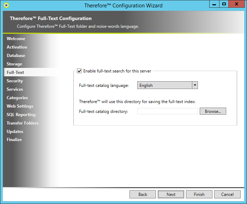Click the Next button
The image size is (247, 204).
pyautogui.click(x=171, y=195)
